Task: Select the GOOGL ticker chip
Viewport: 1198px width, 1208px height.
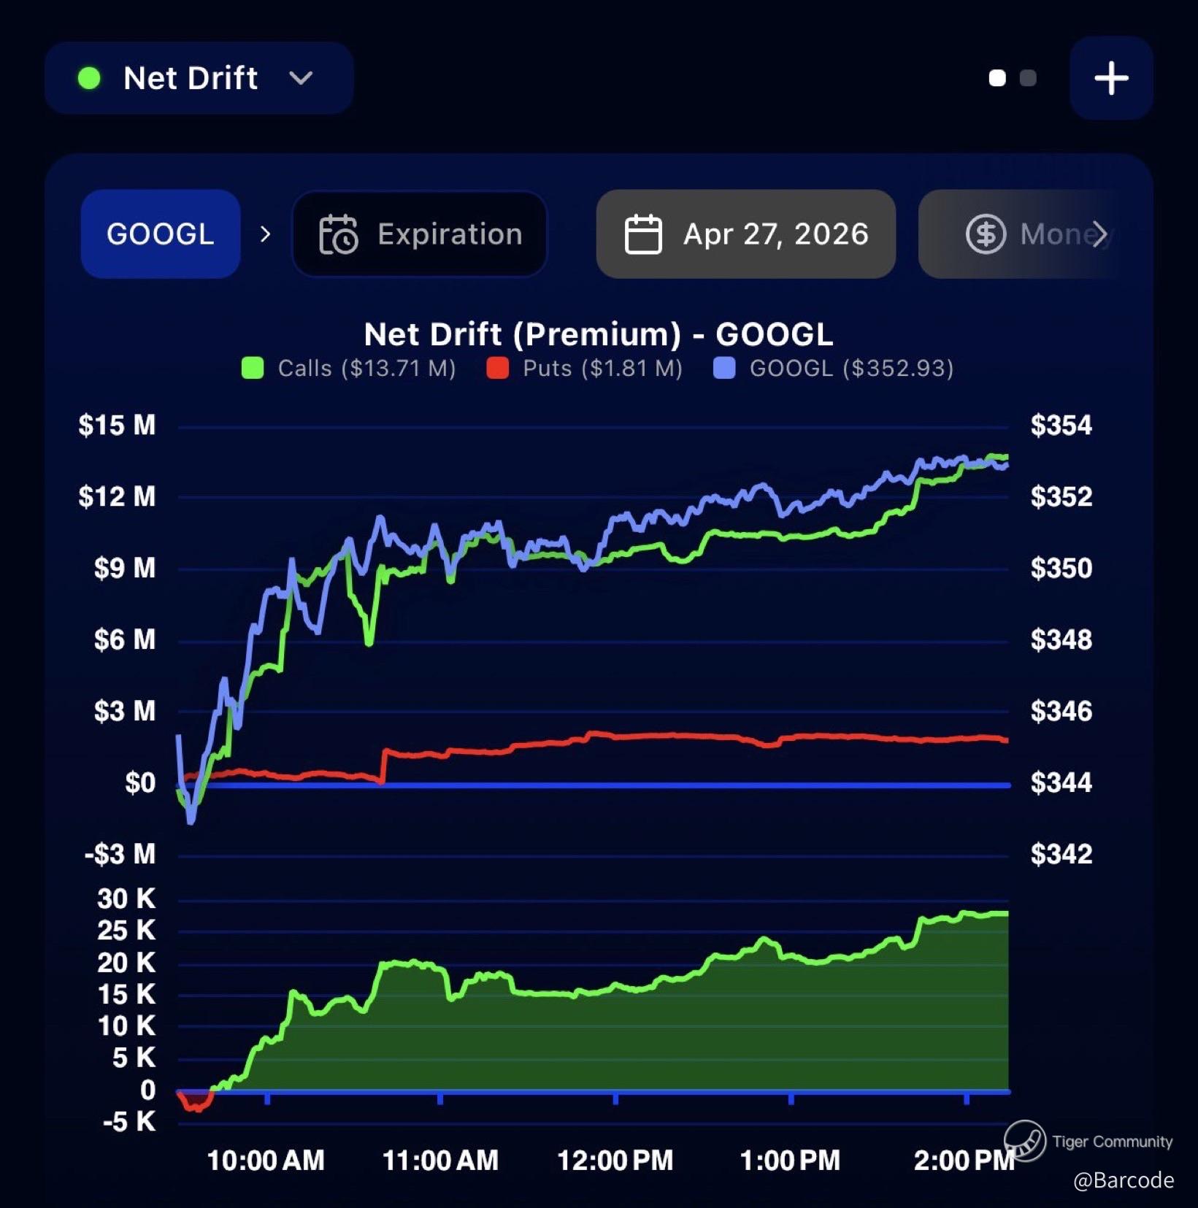Action: coord(161,234)
